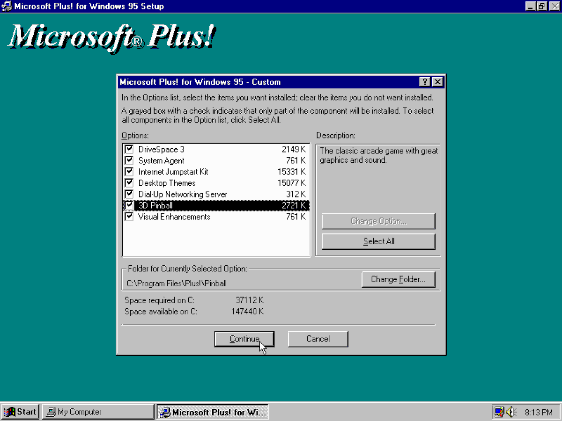
Task: Click Continue to proceed with setup
Action: click(244, 339)
